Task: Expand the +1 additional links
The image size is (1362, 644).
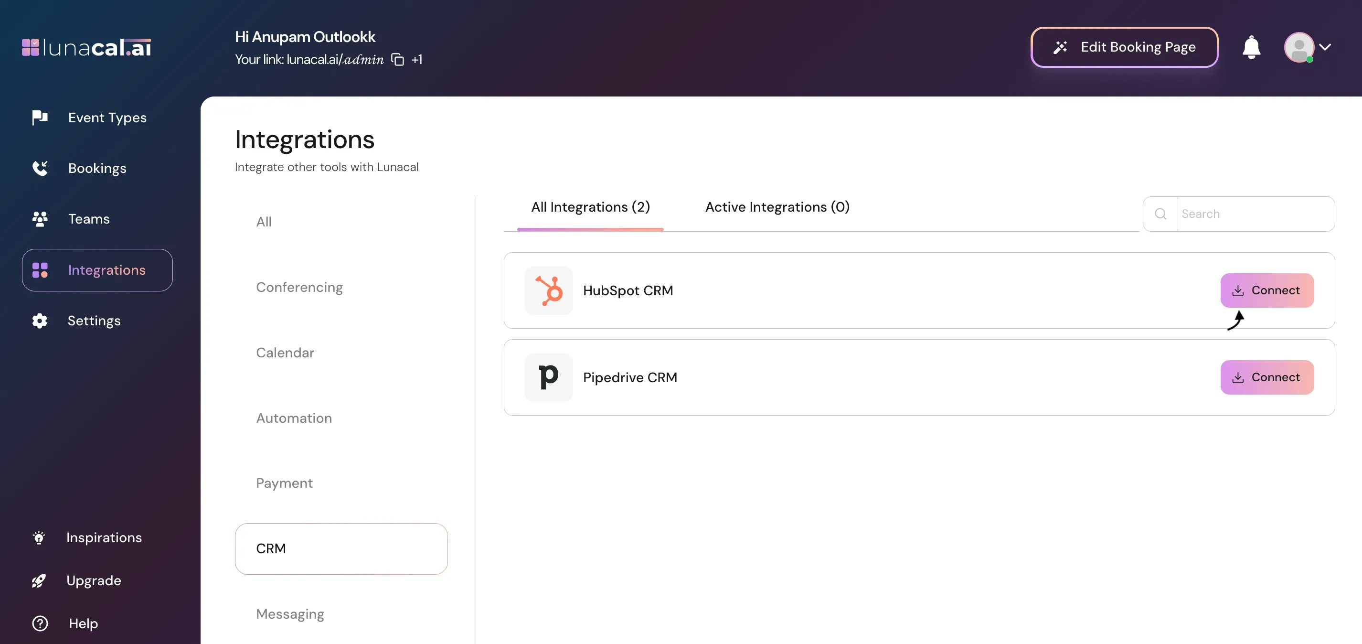Action: click(416, 60)
